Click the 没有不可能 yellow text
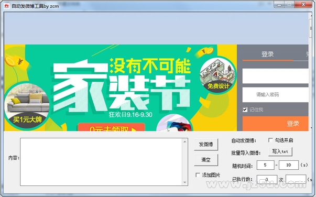 pyautogui.click(x=150, y=66)
